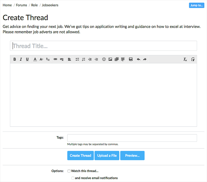This screenshot has height=182, width=207.
Task: Click the redo arrow
Action: pos(145,59)
